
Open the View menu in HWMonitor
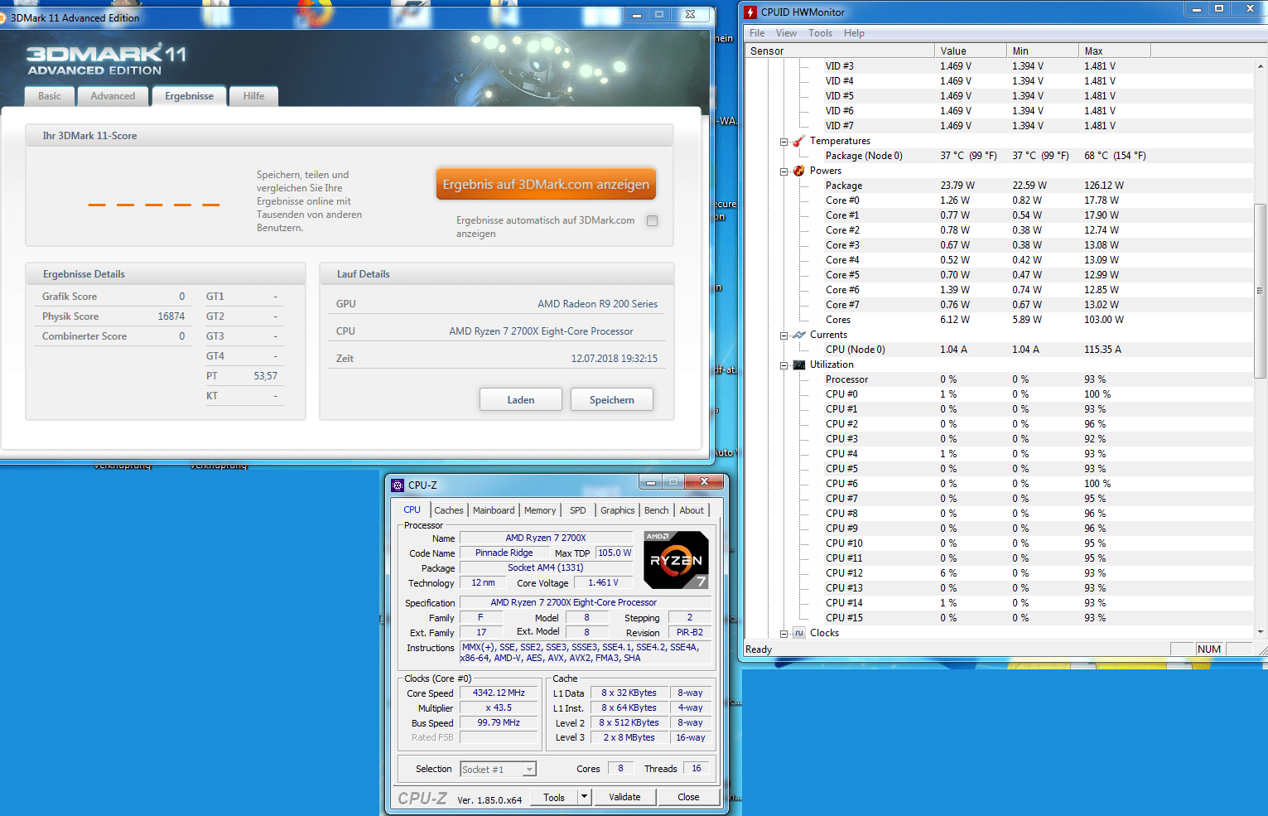786,33
